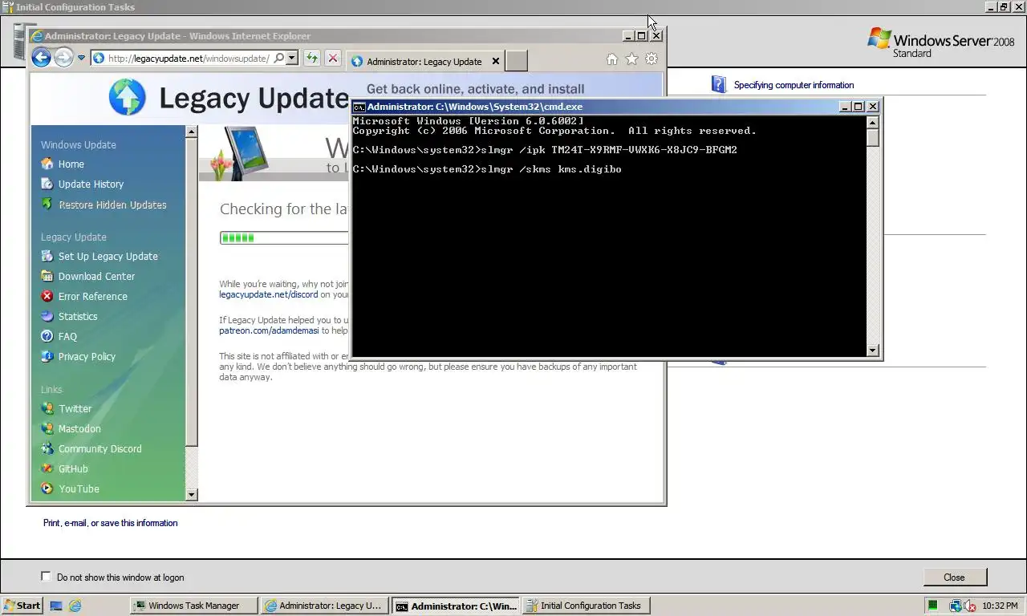Open IE Tools gear menu
The width and height of the screenshot is (1027, 616).
pos(652,59)
